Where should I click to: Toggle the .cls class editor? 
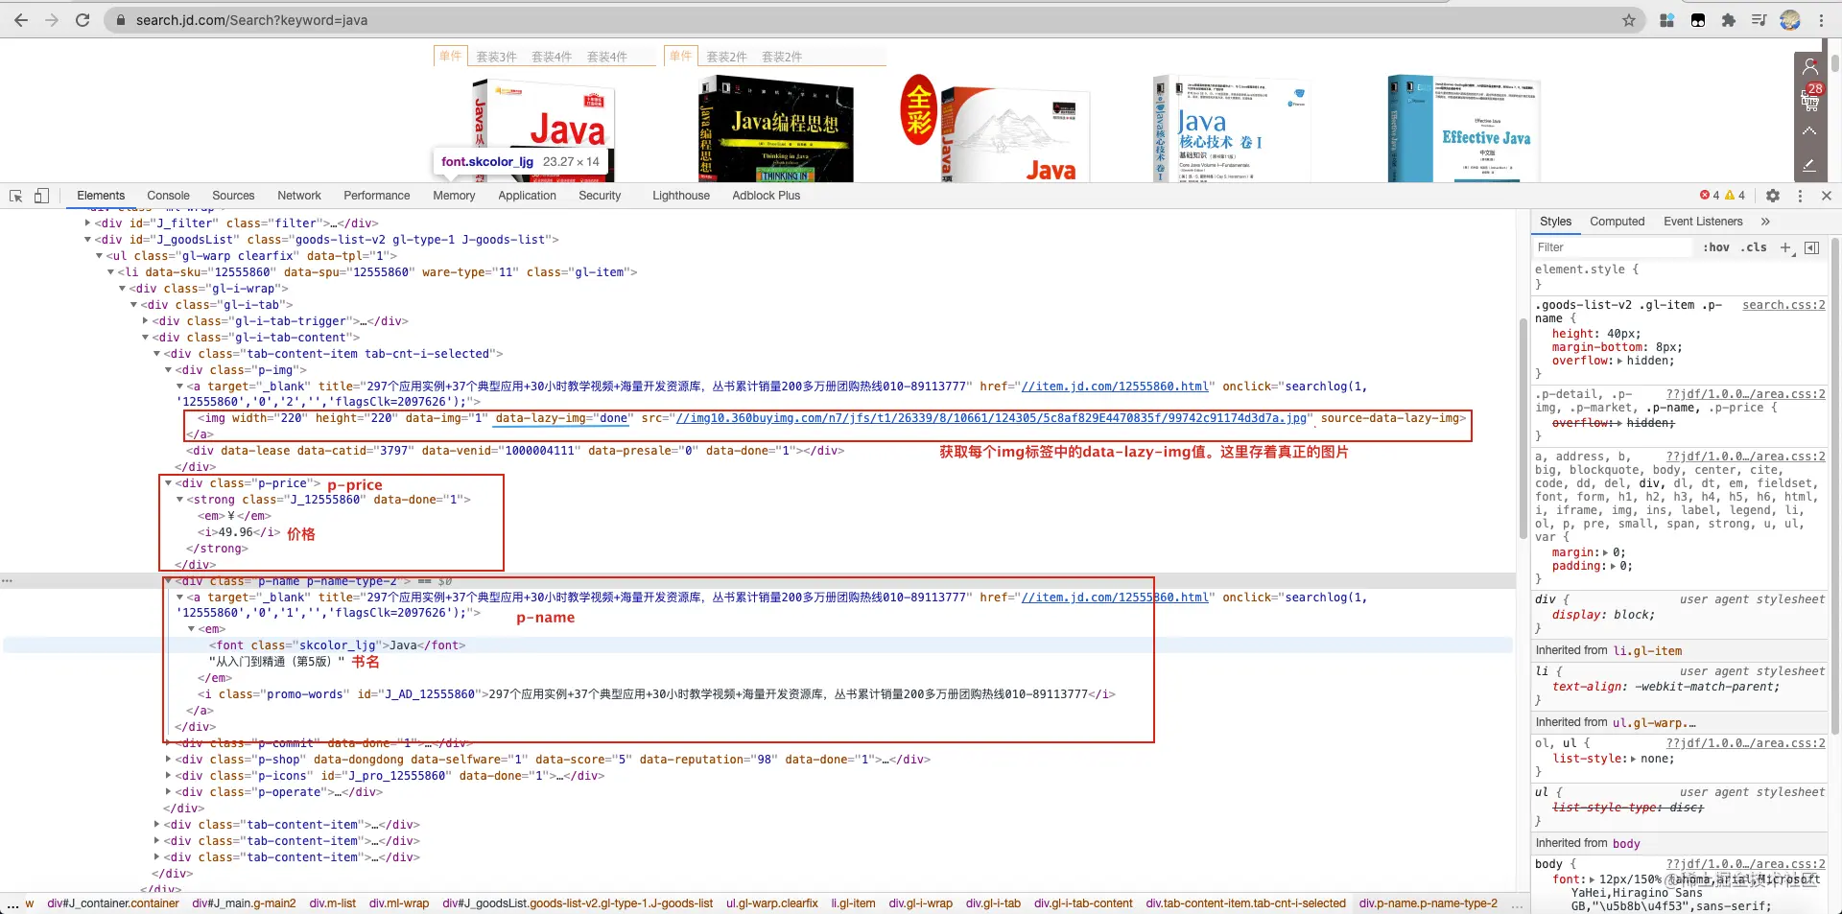1755,247
